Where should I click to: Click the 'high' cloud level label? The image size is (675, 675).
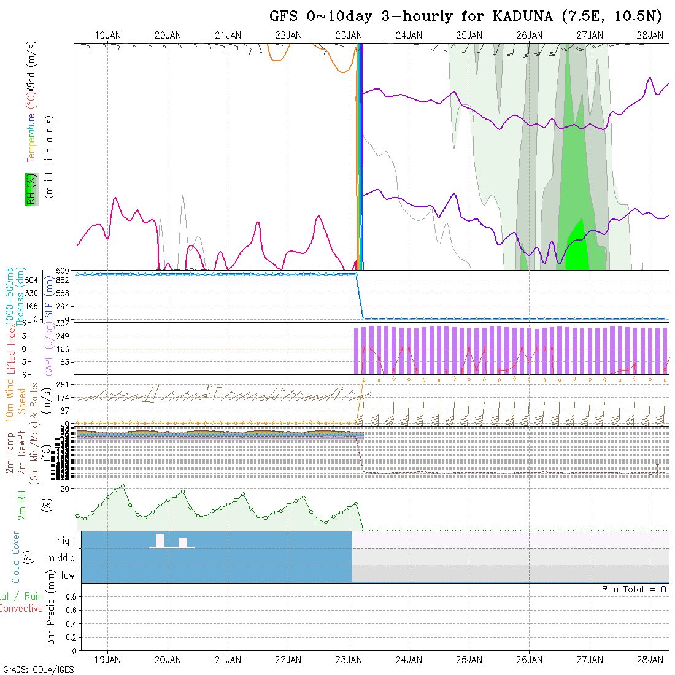coord(66,541)
